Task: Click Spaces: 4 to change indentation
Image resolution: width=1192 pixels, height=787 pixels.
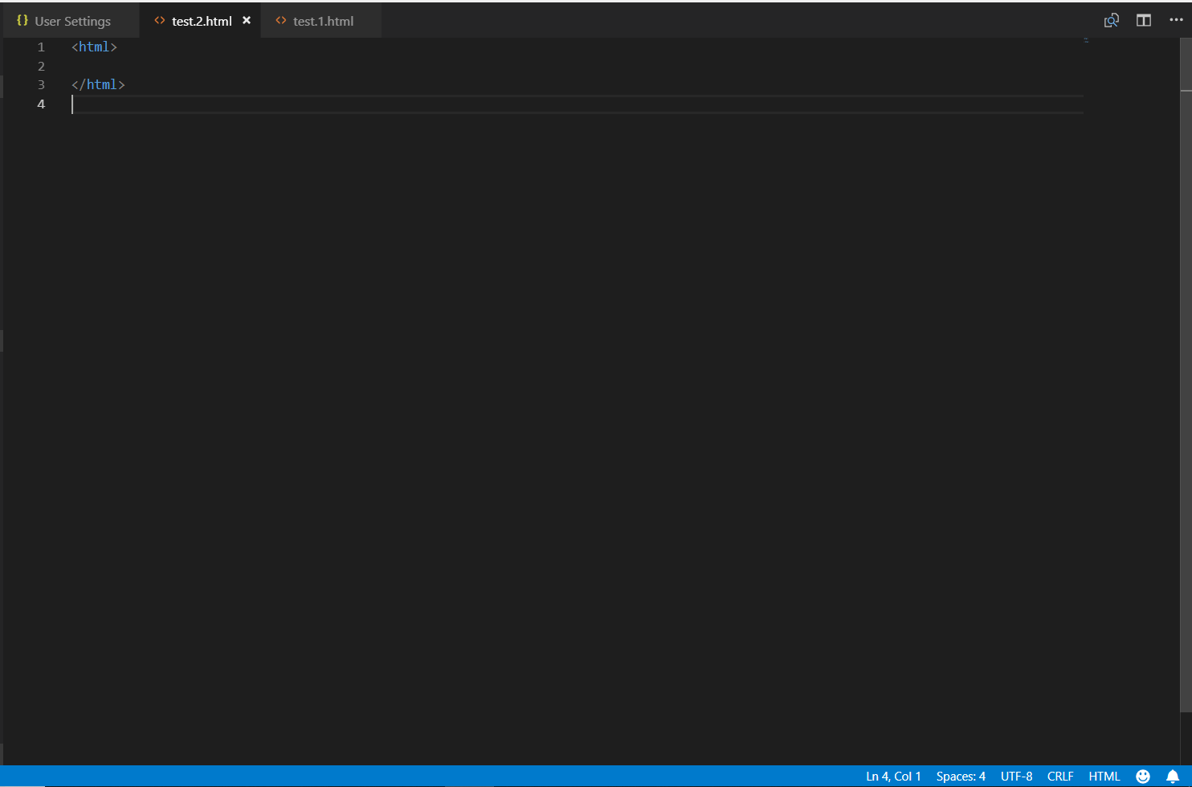Action: 960,776
